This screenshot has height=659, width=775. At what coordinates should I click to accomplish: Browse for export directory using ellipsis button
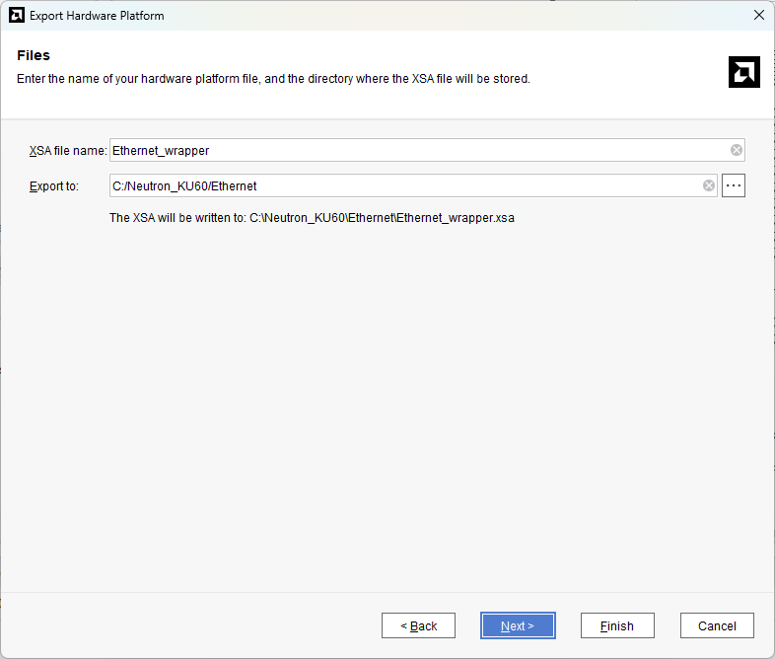tap(733, 185)
